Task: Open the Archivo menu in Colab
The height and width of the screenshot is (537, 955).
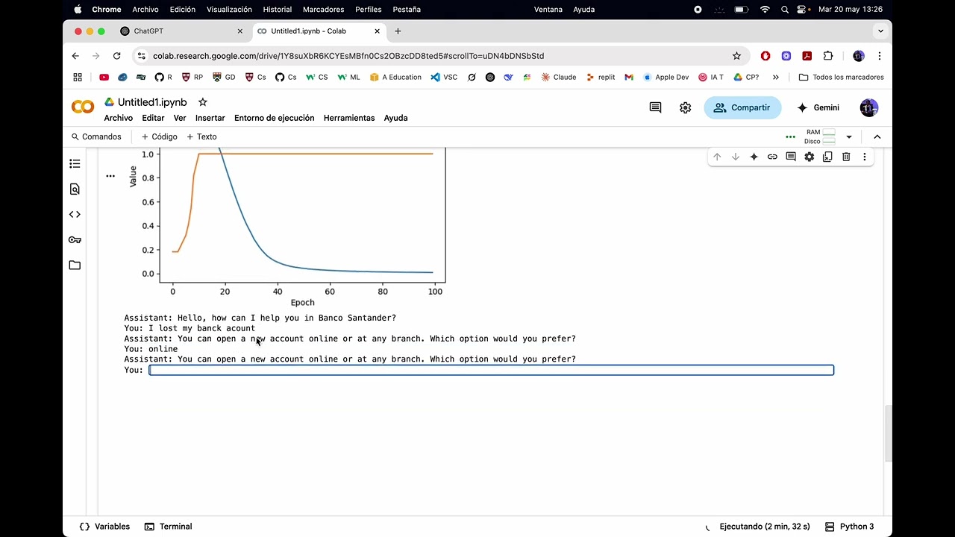Action: pos(118,118)
